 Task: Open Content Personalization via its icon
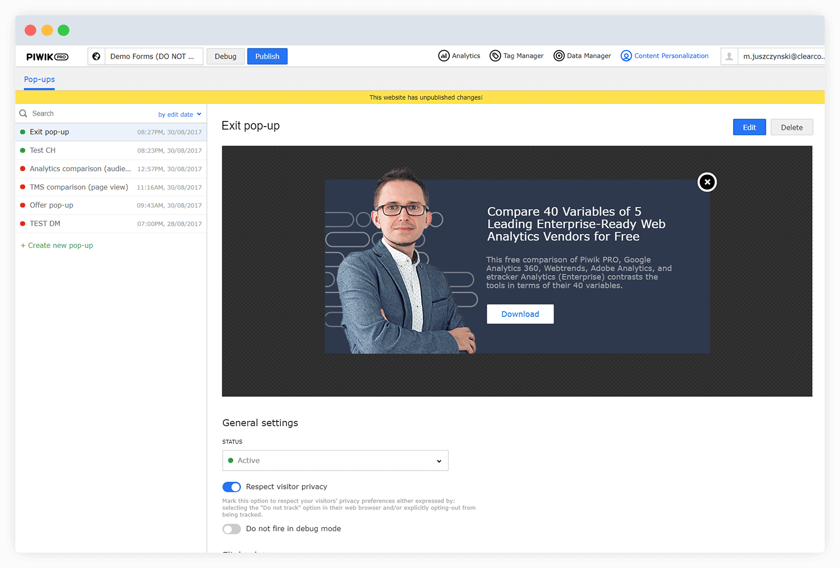tap(627, 55)
